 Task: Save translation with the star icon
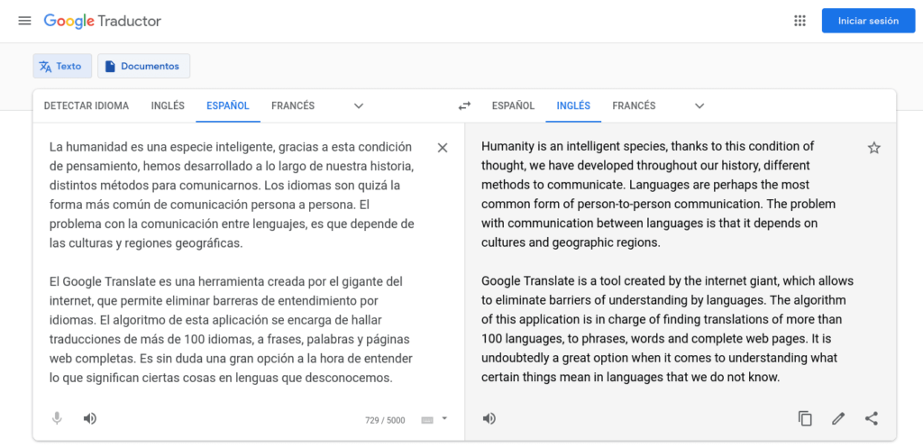[x=874, y=148]
